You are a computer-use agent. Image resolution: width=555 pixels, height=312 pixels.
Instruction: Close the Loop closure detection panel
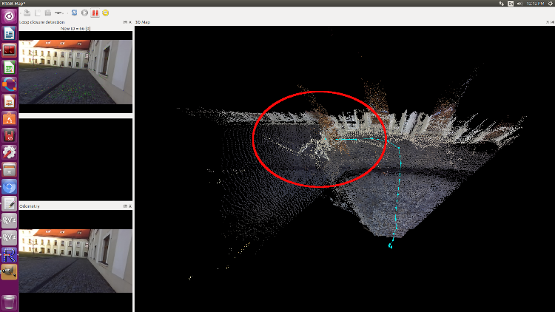[129, 22]
